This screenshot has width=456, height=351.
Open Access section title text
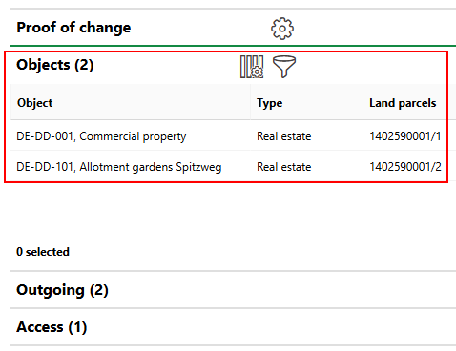pyautogui.click(x=52, y=327)
